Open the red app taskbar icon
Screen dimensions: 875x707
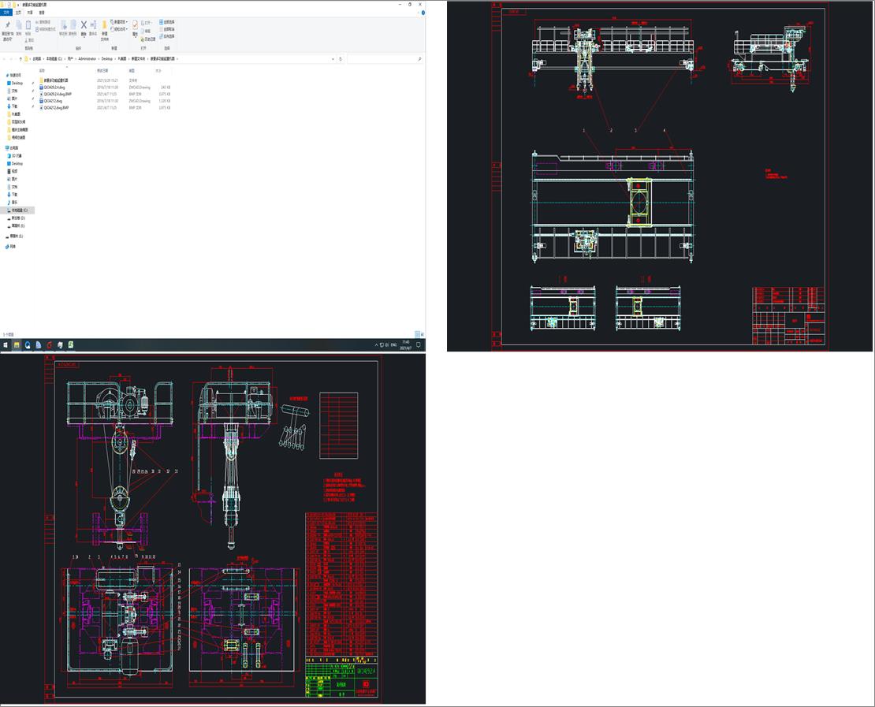pos(50,345)
